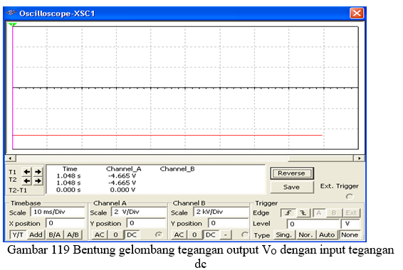The width and height of the screenshot is (403, 270).
Task: Set Channel A coupling to DC
Action: click(132, 234)
